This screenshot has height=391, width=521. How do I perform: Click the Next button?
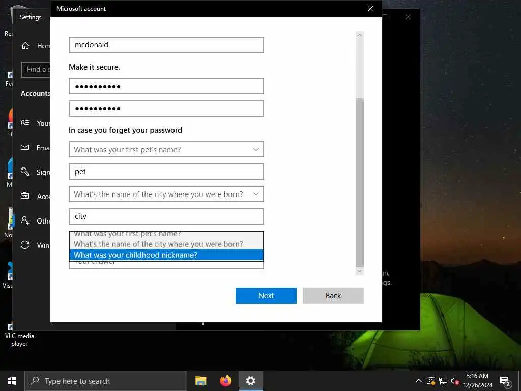[266, 296]
